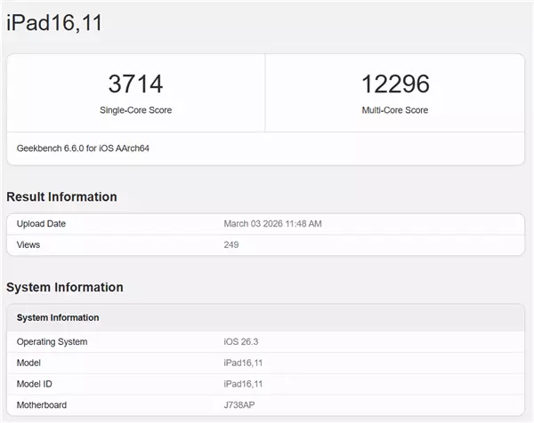Click Geekbench 6.6.0 for iOS AArch64 text
The image size is (534, 423).
(x=83, y=148)
